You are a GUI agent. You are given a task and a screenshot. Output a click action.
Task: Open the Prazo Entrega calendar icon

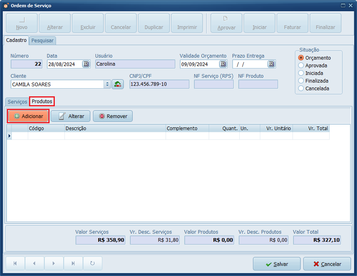(x=271, y=64)
